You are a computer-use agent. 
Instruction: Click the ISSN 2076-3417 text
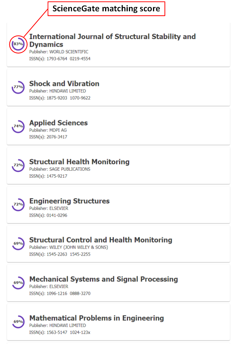tap(57, 137)
